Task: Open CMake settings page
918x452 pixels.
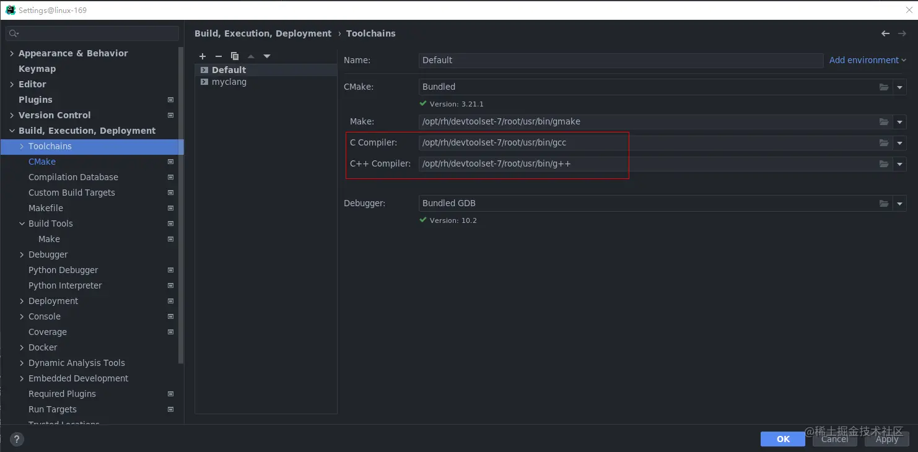Action: (42, 162)
